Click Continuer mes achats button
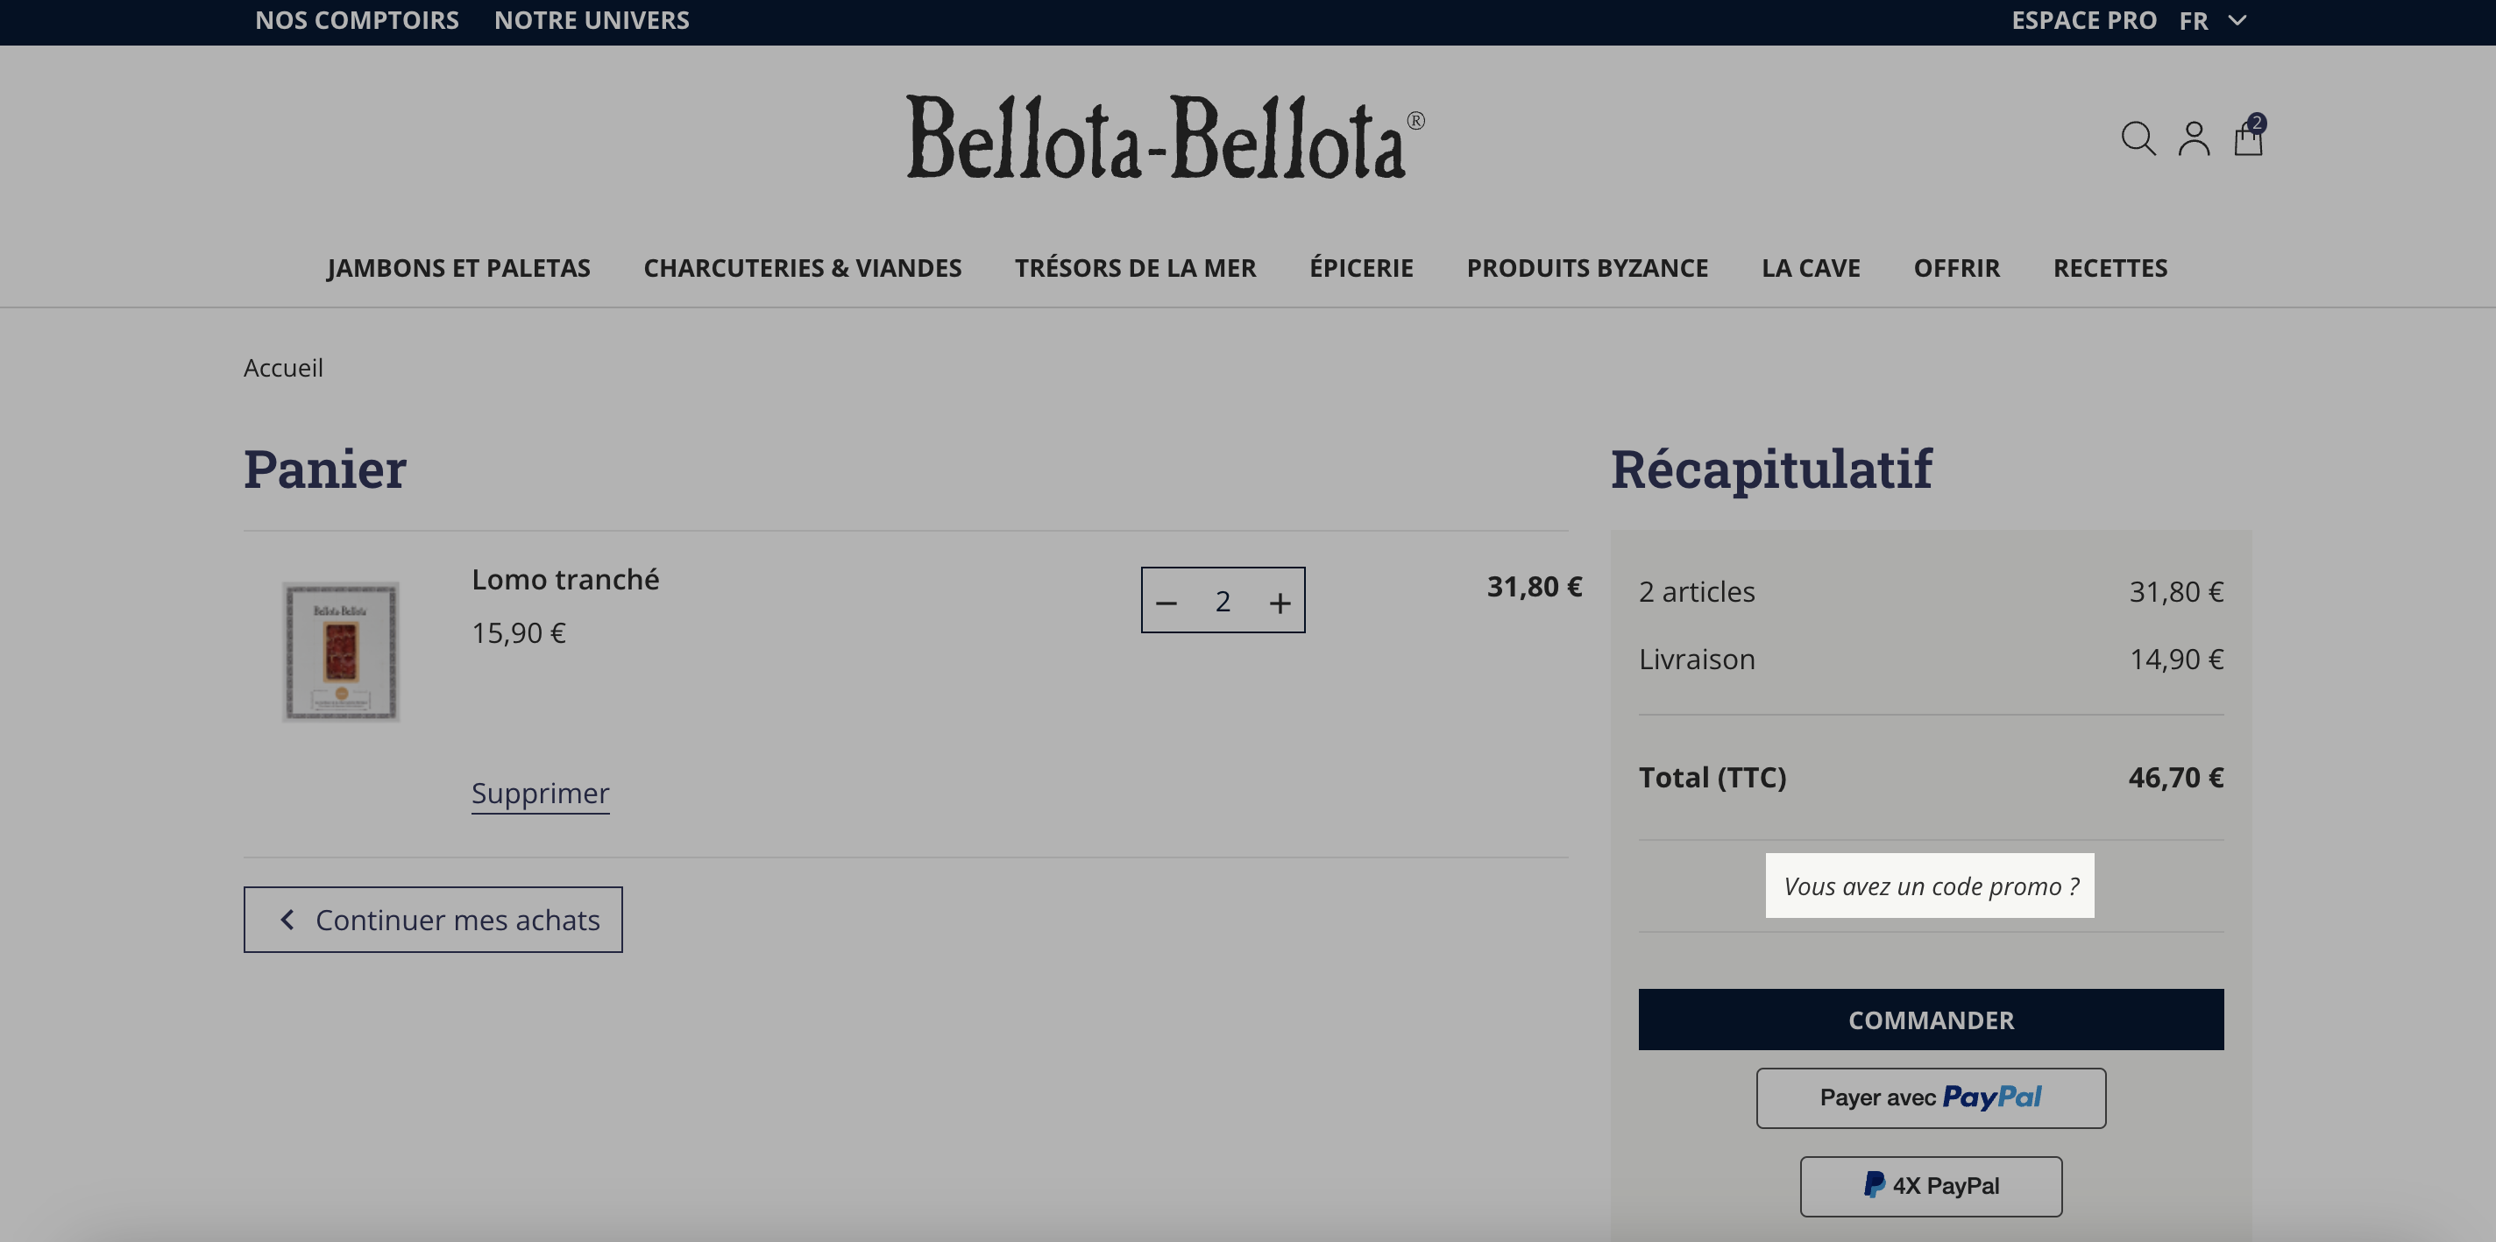 pos(432,920)
